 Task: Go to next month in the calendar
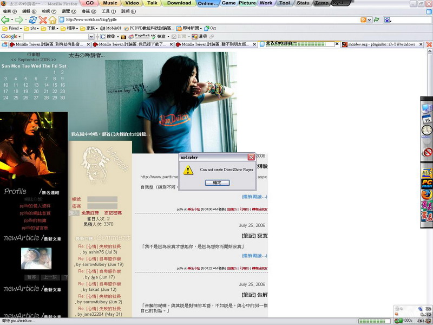pos(54,60)
